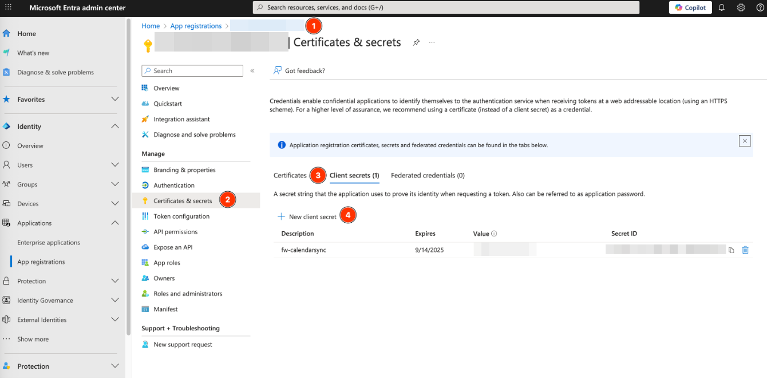Open Diagnose and solve problems menu item

point(195,135)
